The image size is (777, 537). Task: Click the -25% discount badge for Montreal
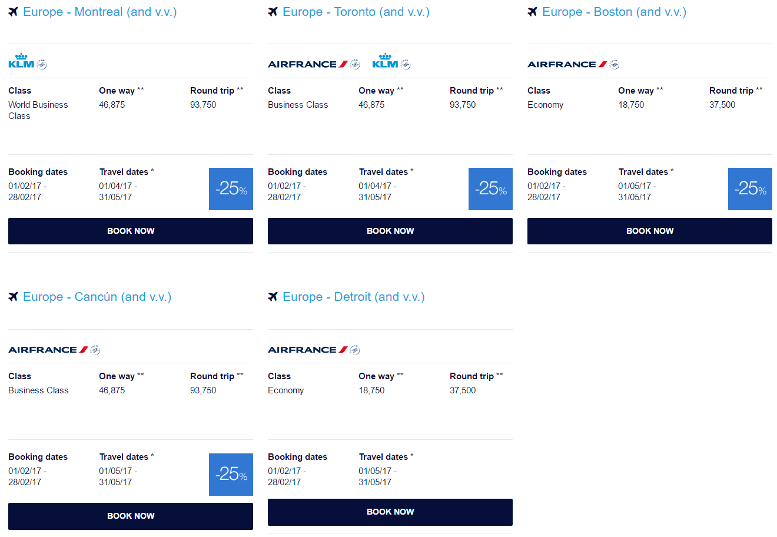pos(231,189)
